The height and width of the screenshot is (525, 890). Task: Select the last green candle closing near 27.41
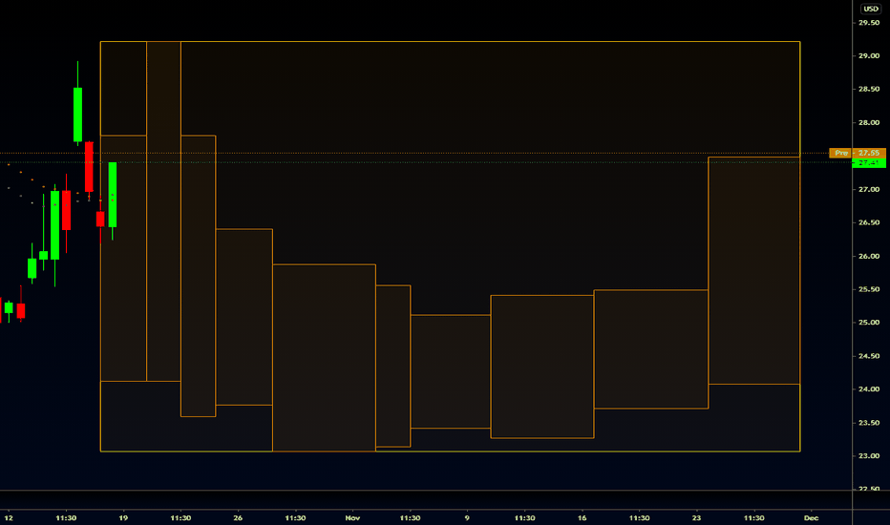[x=113, y=195]
